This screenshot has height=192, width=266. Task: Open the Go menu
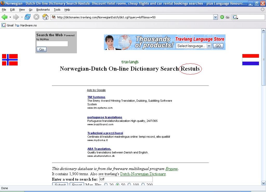point(31,10)
